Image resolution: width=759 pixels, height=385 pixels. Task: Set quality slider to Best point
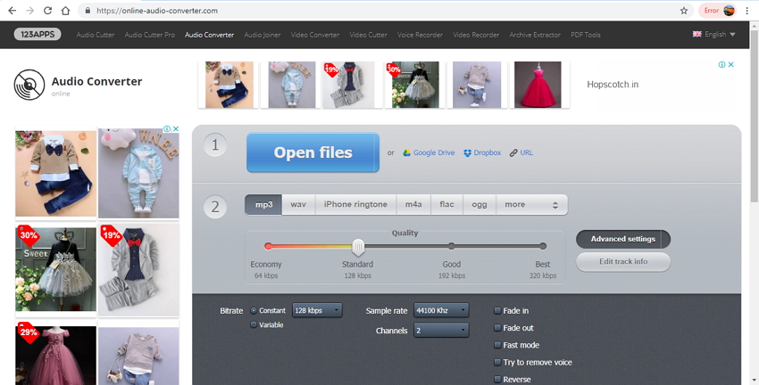[543, 246]
